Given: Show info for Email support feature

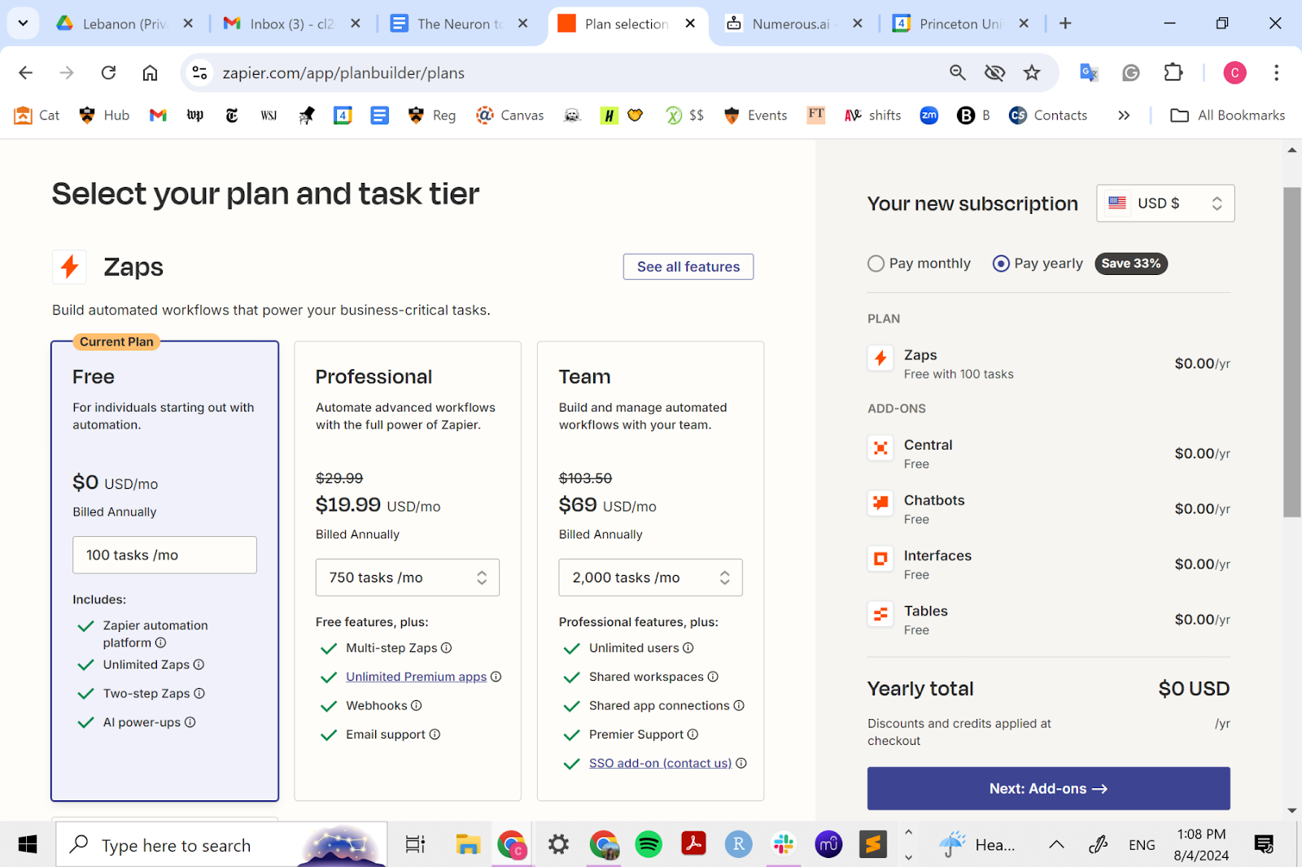Looking at the screenshot, I should click(435, 734).
